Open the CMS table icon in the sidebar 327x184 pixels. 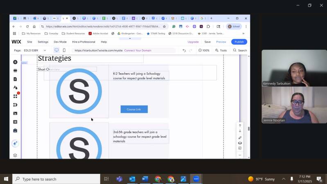pyautogui.click(x=15, y=122)
